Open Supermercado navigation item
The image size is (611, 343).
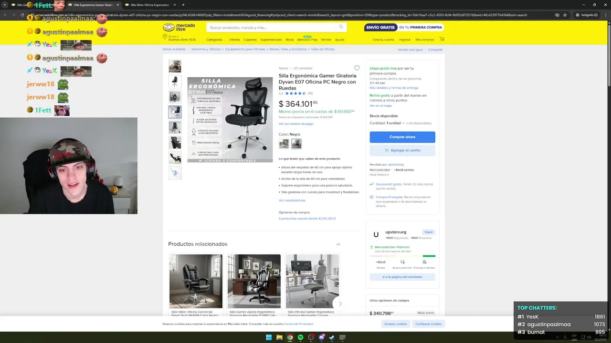coord(271,40)
